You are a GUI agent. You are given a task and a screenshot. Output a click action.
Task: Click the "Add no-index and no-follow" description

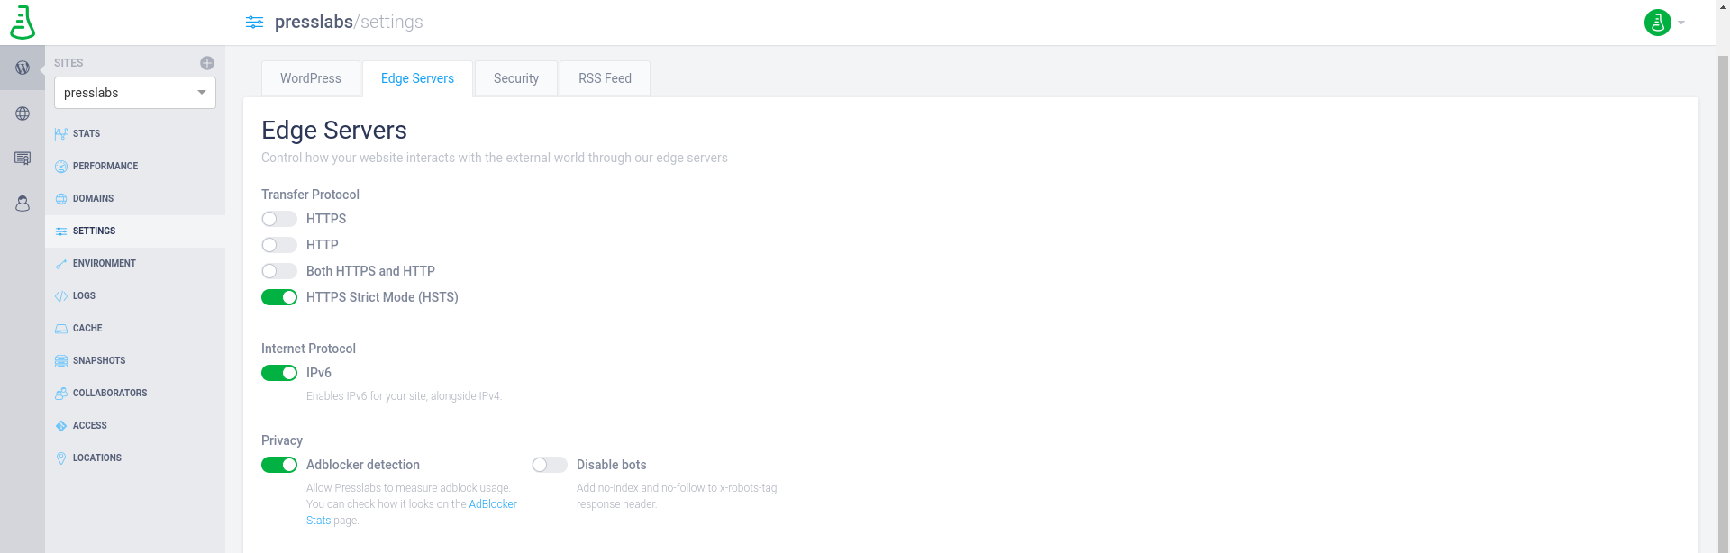coord(677,496)
